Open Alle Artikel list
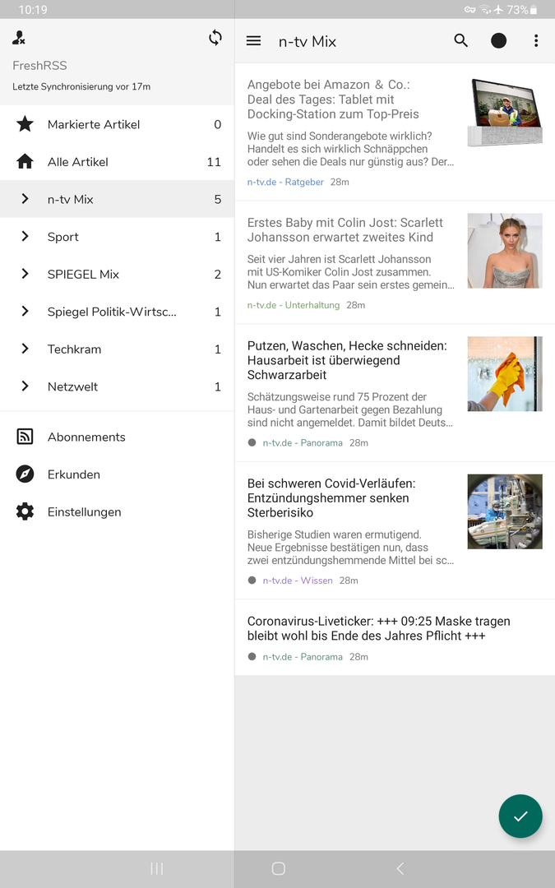 pos(118,161)
